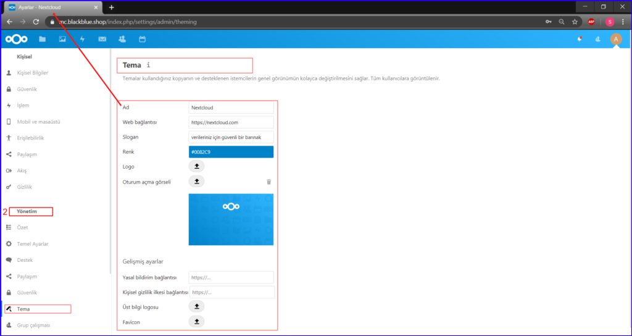Click the zoom magnifier icon in address bar
The height and width of the screenshot is (336, 632).
[x=562, y=22]
